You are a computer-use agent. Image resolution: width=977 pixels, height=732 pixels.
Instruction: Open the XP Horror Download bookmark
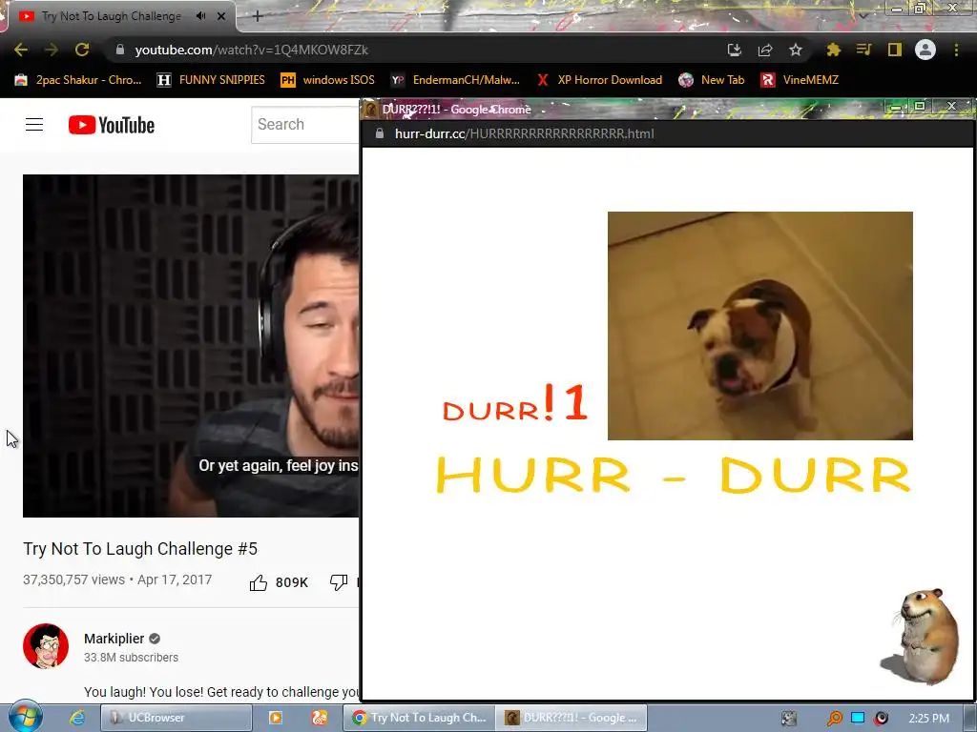tap(600, 80)
